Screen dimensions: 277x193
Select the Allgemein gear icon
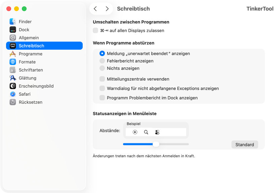(x=13, y=38)
